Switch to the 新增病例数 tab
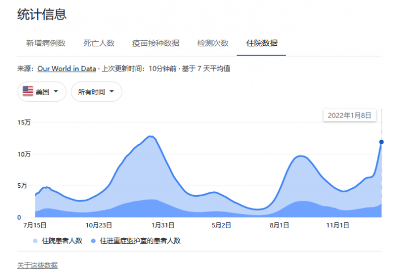 pos(46,43)
